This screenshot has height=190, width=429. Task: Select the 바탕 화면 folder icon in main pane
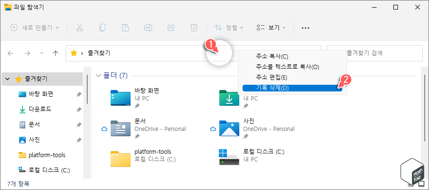pos(121,98)
